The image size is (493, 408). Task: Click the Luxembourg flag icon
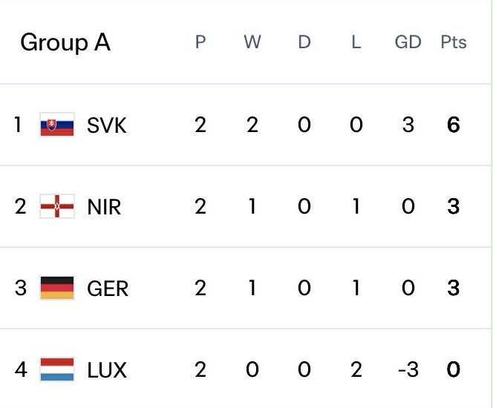(57, 369)
